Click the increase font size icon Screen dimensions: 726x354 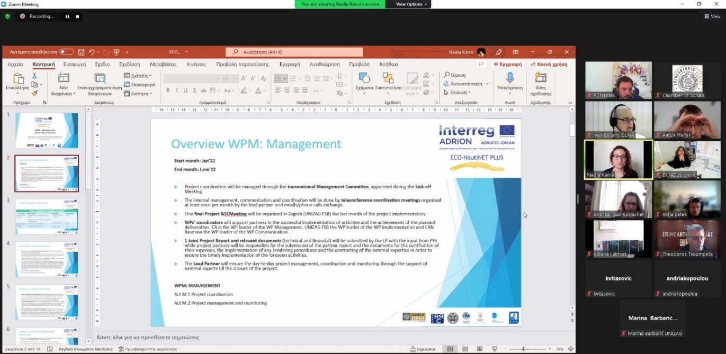pos(244,78)
